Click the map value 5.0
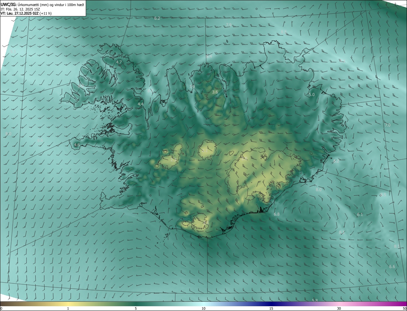 (312, 95)
